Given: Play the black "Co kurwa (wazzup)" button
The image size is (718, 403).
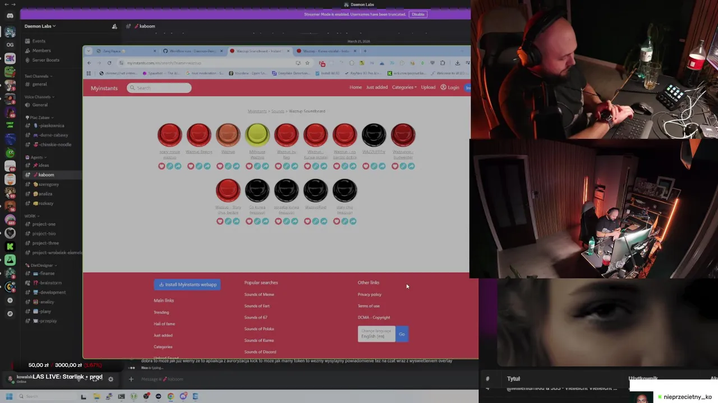Looking at the screenshot, I should pos(257,190).
